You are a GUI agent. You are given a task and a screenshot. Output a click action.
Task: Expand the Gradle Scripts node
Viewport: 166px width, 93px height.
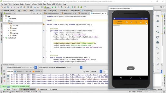pos(4,38)
